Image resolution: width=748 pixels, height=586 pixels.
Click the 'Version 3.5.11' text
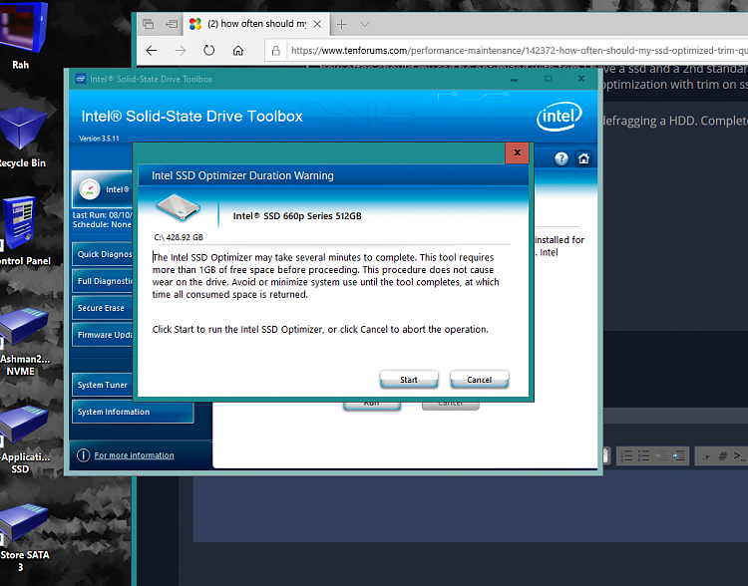click(99, 139)
